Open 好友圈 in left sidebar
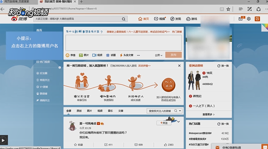This screenshot has width=268, height=149. pyautogui.click(x=42, y=73)
